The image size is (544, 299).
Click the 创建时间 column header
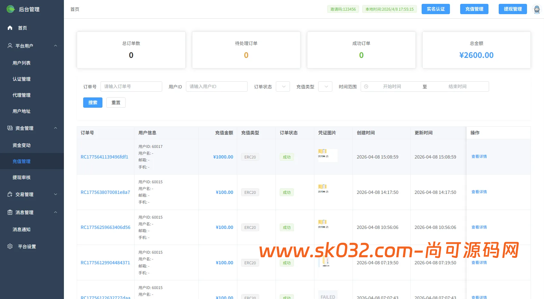coord(366,133)
